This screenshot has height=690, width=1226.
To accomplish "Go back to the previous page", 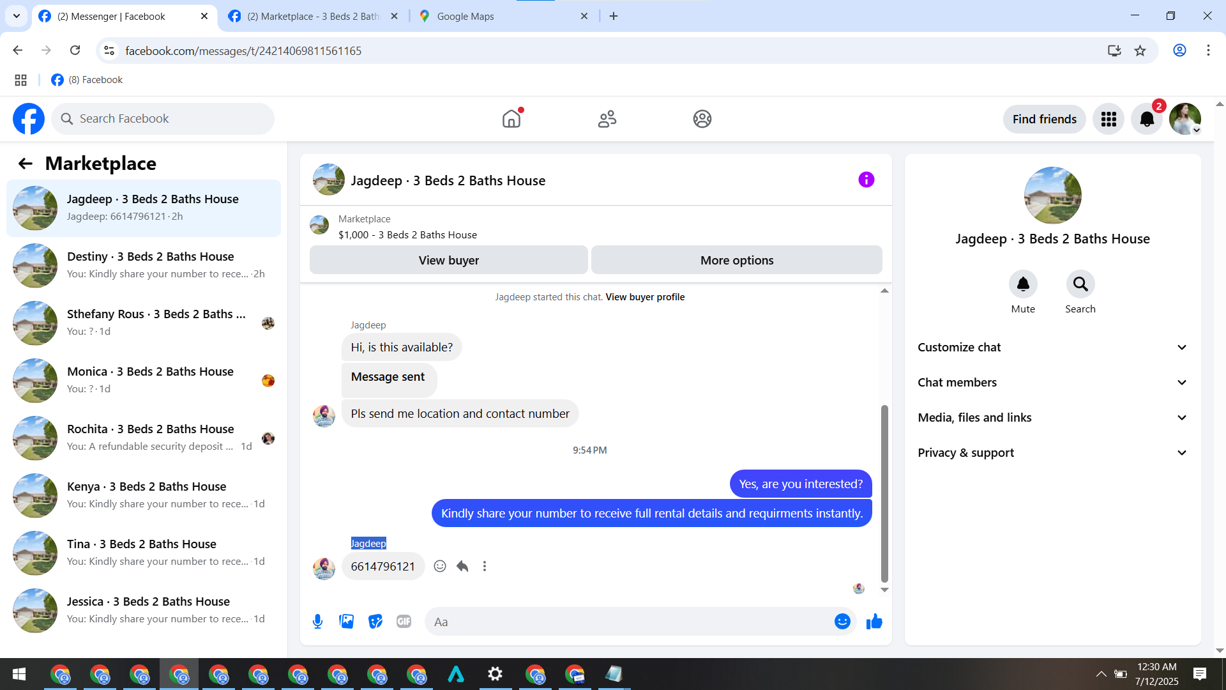I will pos(18,50).
